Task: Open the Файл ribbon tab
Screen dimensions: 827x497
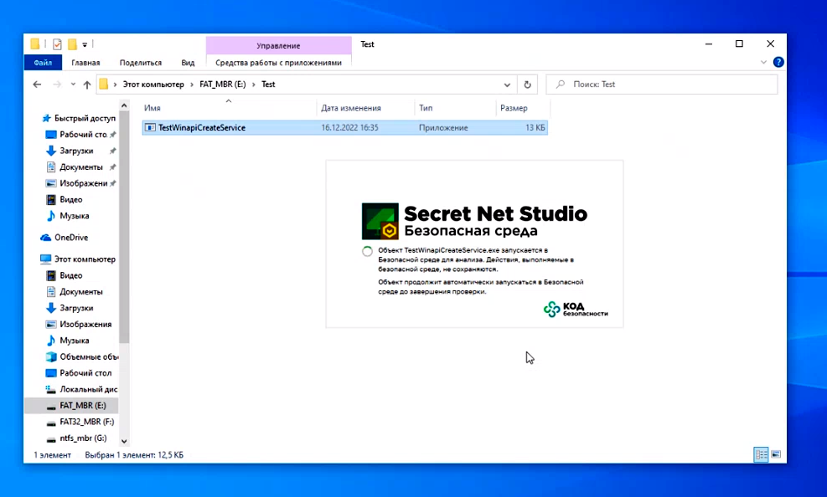Action: (43, 63)
